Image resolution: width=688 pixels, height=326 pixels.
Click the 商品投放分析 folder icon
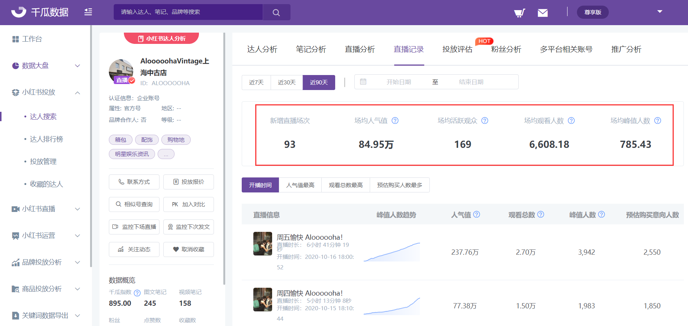point(15,289)
